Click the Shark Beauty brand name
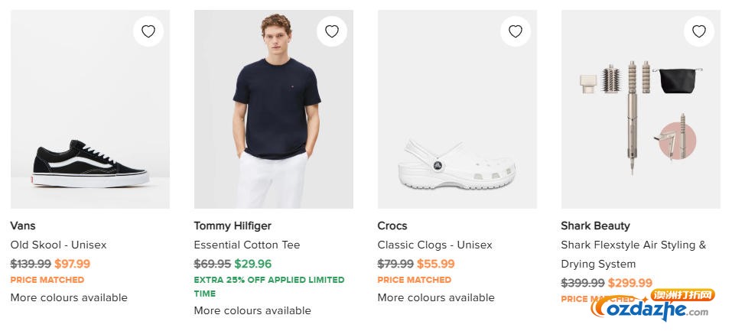732x331 pixels. click(x=595, y=226)
